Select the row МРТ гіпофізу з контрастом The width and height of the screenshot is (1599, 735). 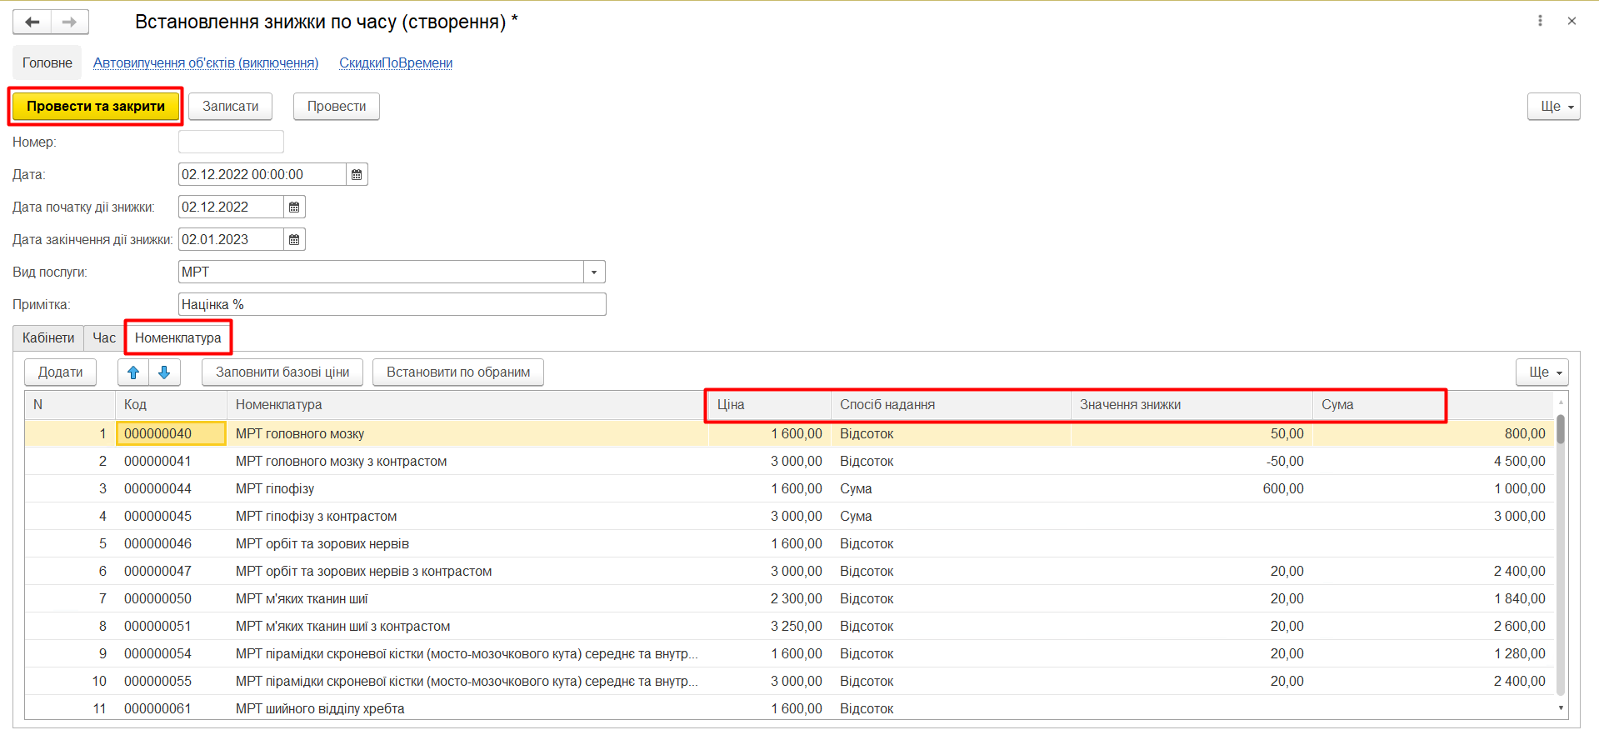click(x=316, y=516)
